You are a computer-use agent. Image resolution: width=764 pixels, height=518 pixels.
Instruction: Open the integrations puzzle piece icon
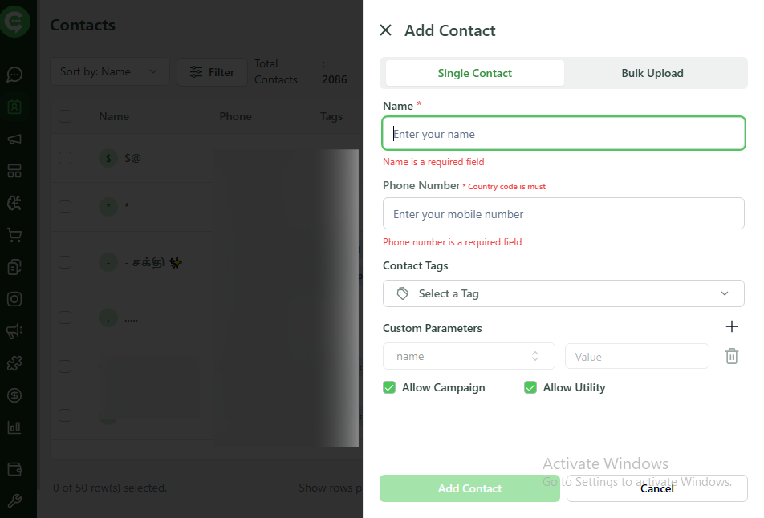point(17,363)
